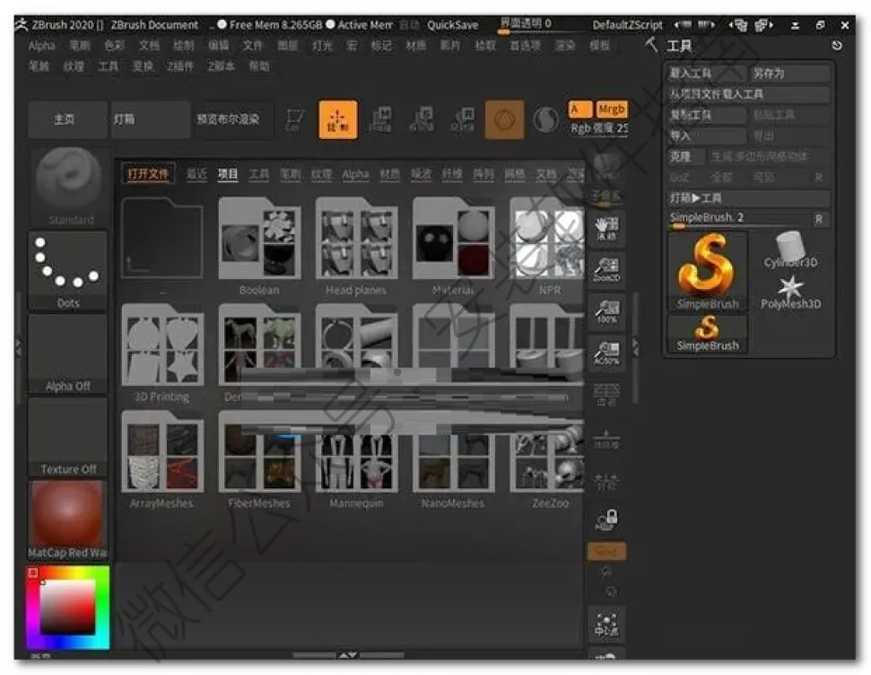Toggle the Mrgb channel button

[612, 110]
